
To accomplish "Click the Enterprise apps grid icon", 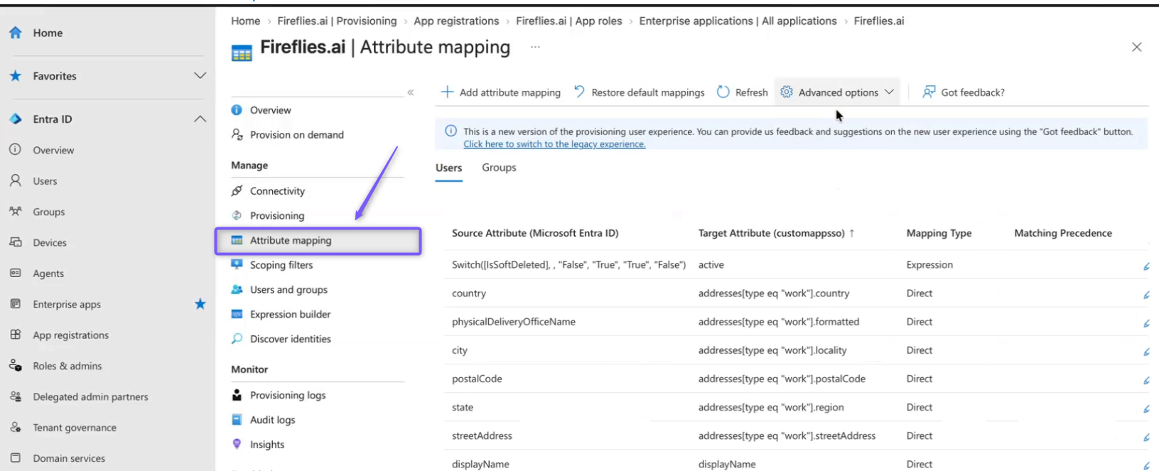I will click(x=16, y=304).
